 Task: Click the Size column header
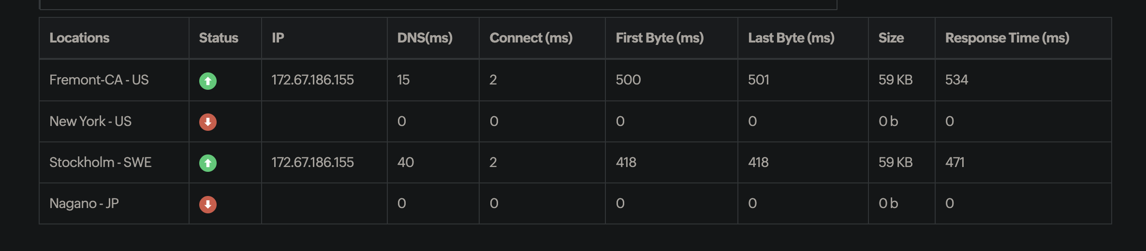pos(891,38)
